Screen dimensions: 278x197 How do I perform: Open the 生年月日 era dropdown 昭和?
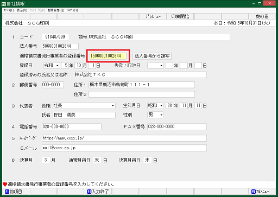(x=156, y=106)
